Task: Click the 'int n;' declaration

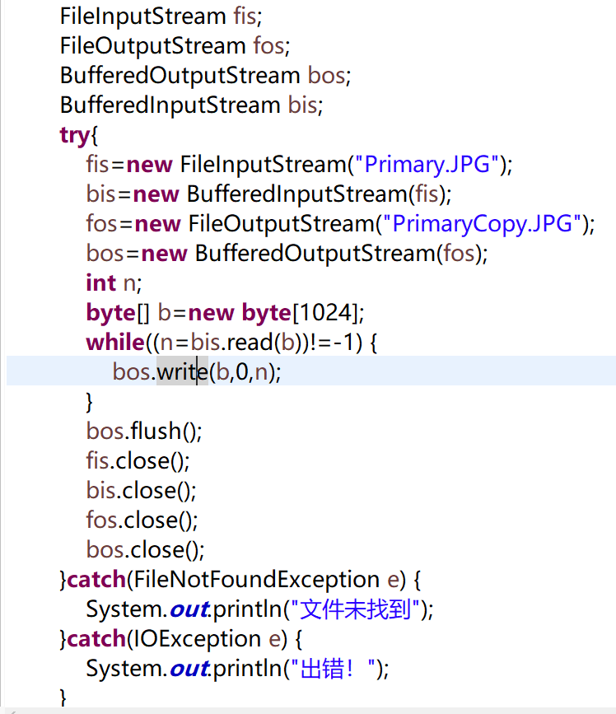Action: [114, 283]
